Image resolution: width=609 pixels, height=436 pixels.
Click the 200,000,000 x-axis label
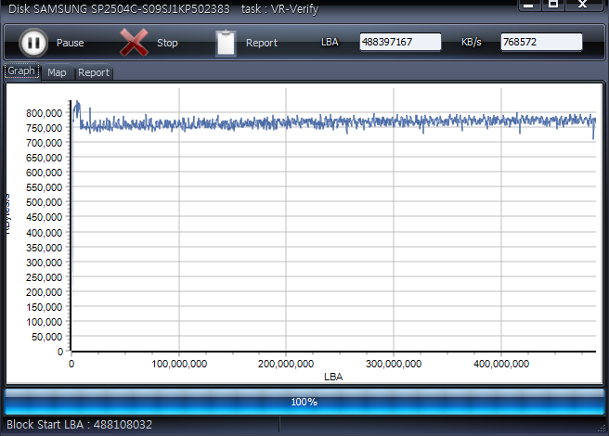286,364
